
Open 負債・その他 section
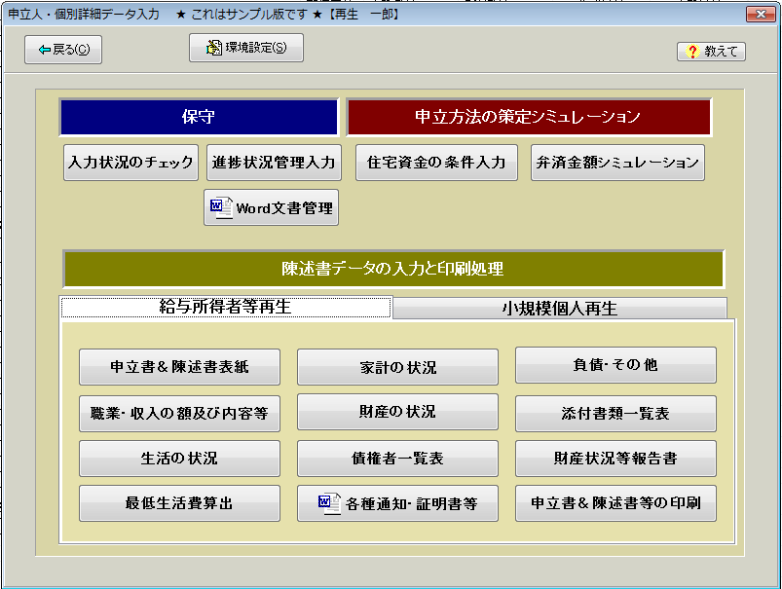(615, 365)
